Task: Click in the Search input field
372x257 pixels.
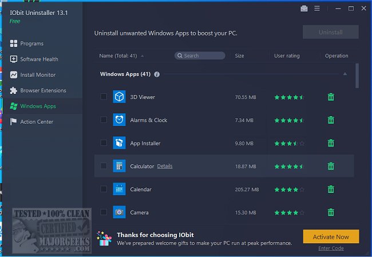Action: pyautogui.click(x=200, y=56)
